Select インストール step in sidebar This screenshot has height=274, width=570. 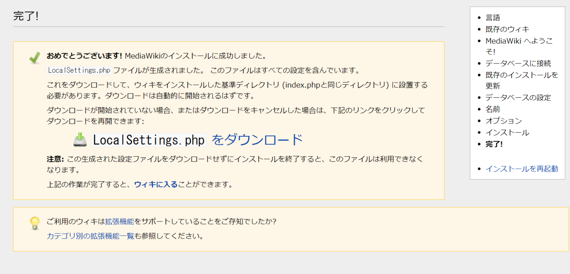508,132
